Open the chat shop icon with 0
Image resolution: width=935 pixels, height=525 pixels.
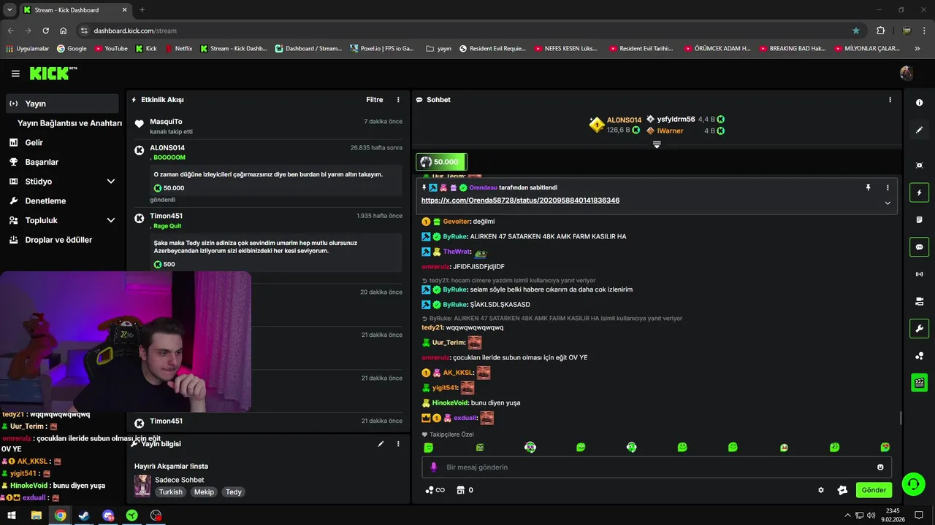point(465,490)
